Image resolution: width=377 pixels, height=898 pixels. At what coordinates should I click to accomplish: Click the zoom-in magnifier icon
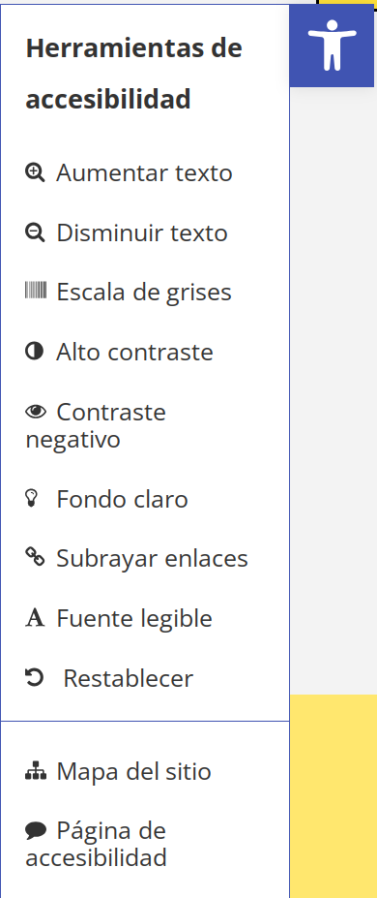point(35,172)
